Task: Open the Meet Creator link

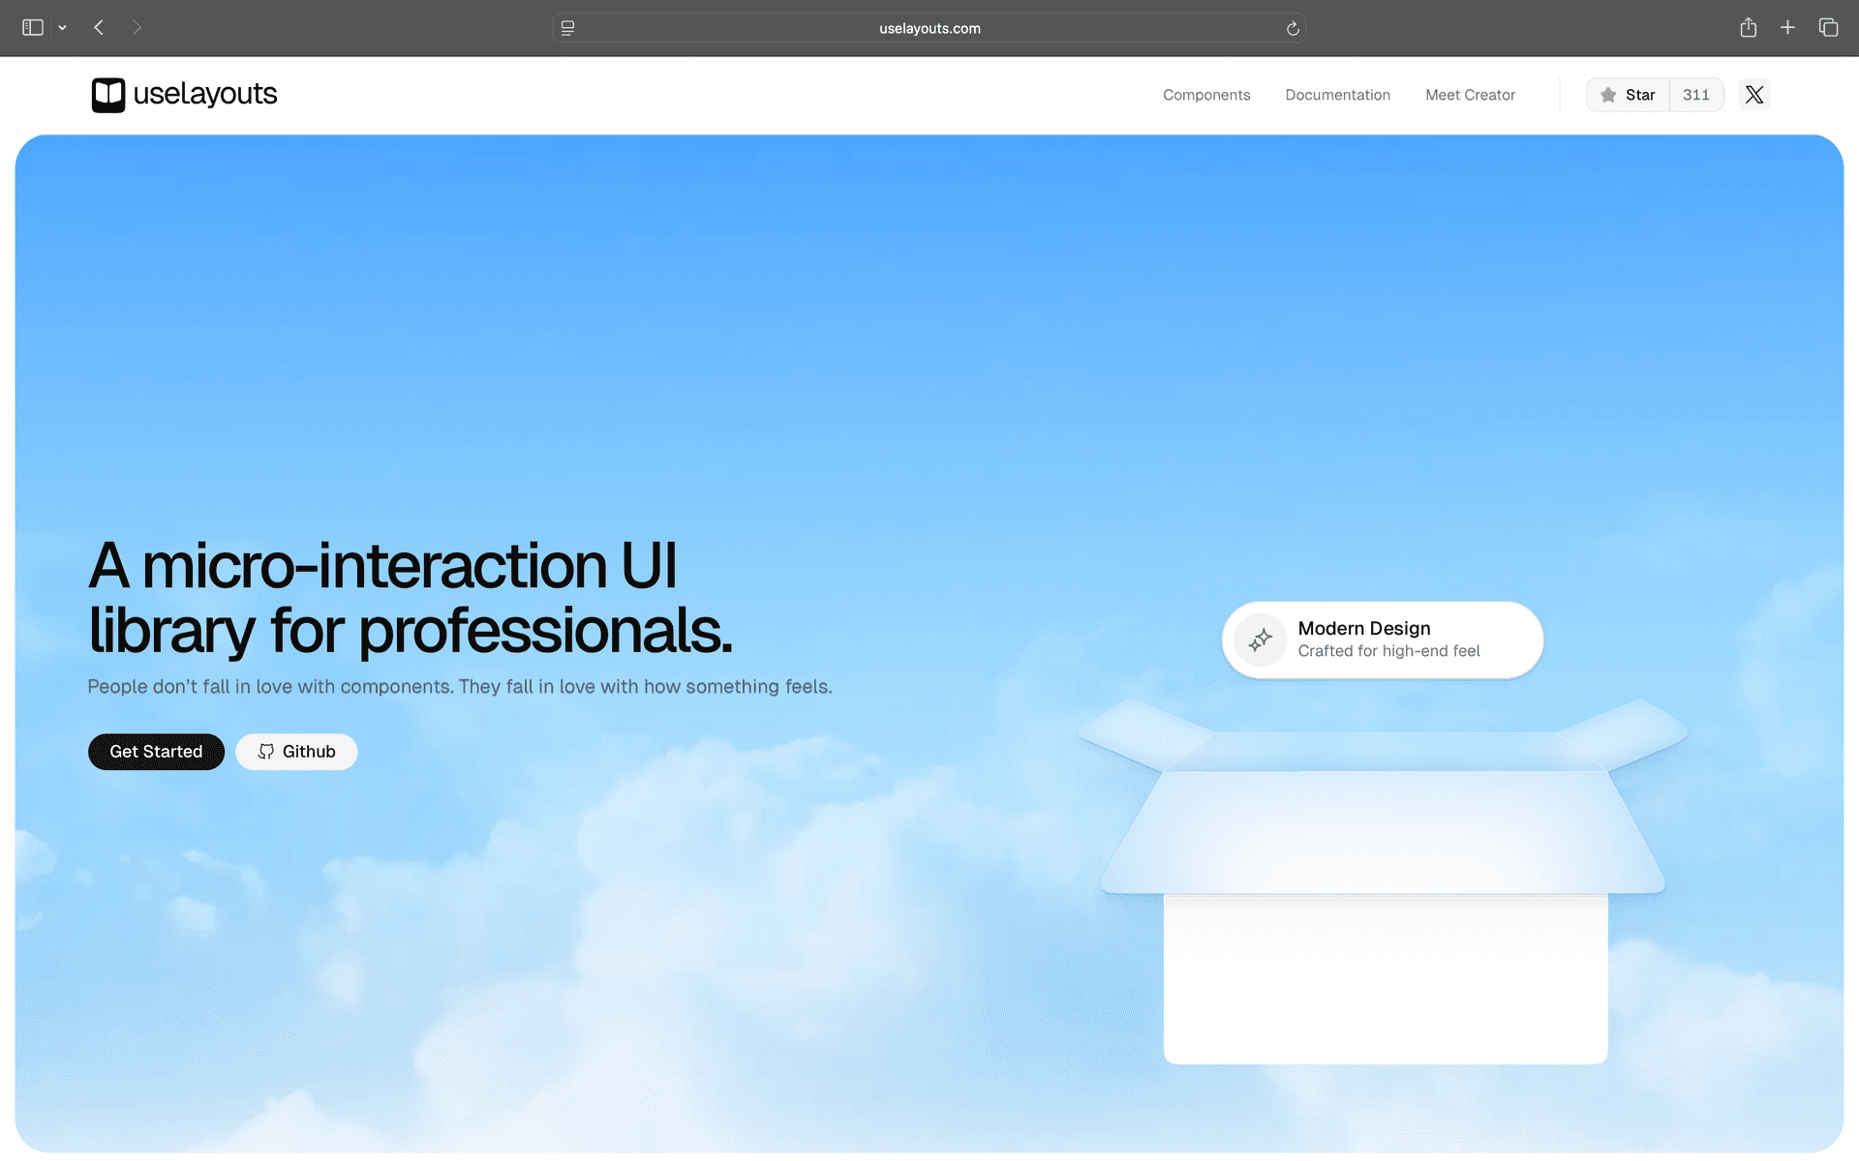Action: point(1470,95)
